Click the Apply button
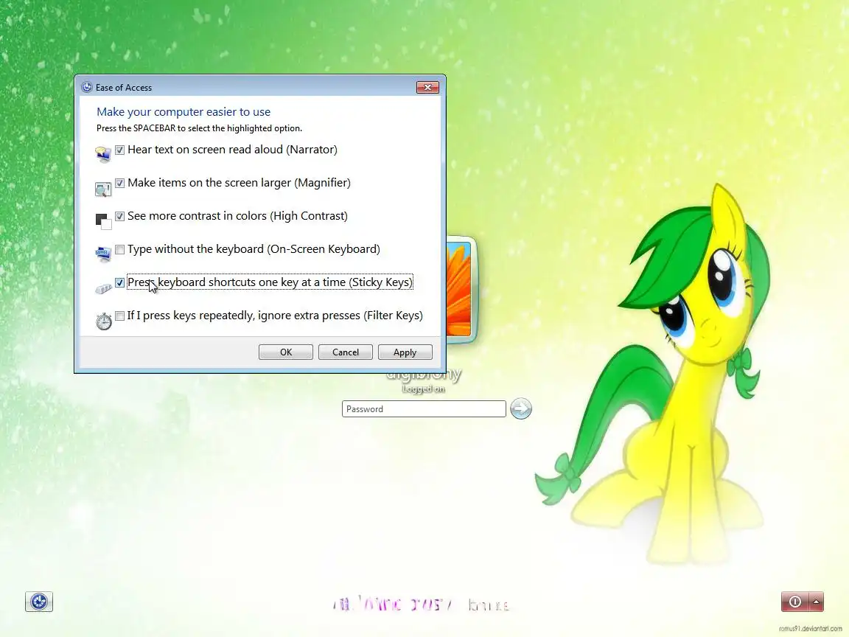This screenshot has width=849, height=637. click(405, 352)
